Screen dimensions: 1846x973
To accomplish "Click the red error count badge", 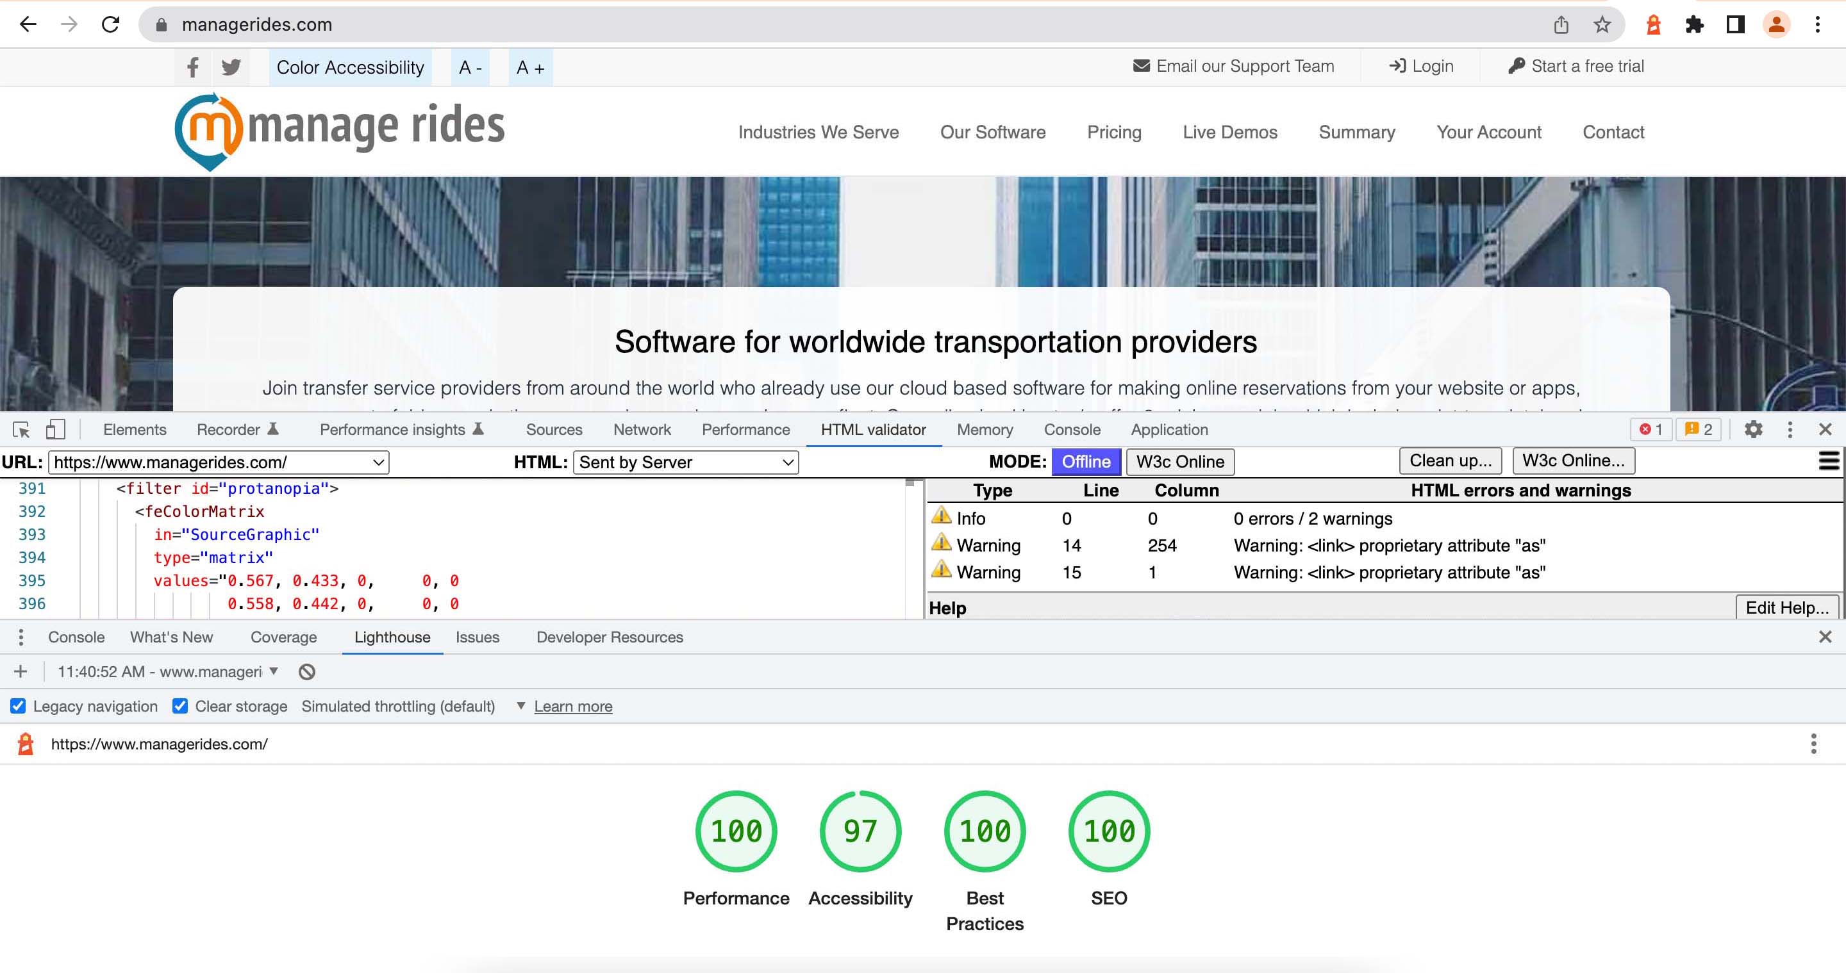I will (x=1651, y=429).
